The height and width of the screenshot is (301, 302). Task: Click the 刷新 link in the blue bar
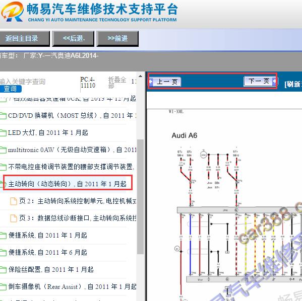pyautogui.click(x=293, y=84)
